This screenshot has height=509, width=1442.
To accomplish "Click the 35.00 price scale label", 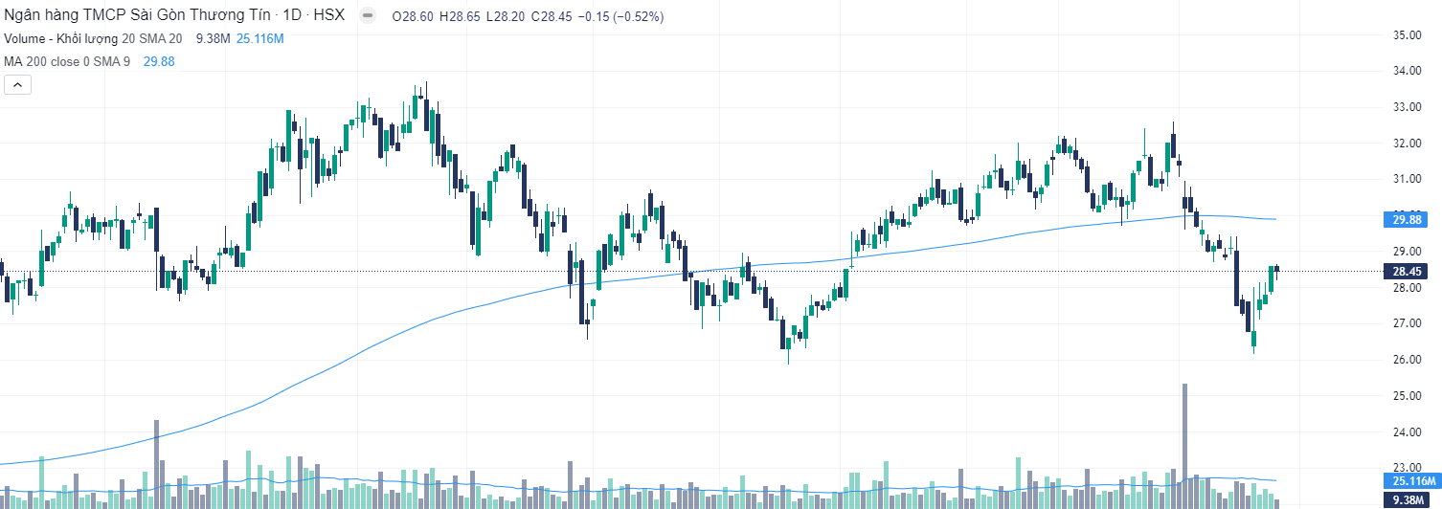I will tap(1406, 35).
